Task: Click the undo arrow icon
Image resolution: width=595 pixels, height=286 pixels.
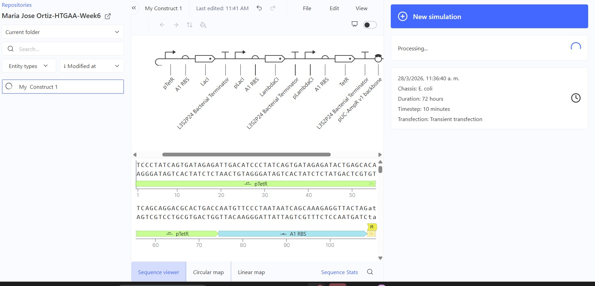Action: coord(259,8)
